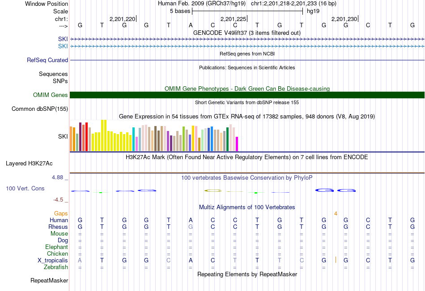Image resolution: width=425 pixels, height=291 pixels.
Task: Click the large blue GG conservation logo
Action: click(336, 191)
